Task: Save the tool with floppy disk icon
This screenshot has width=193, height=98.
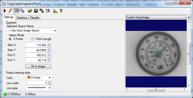Action: tap(36, 11)
